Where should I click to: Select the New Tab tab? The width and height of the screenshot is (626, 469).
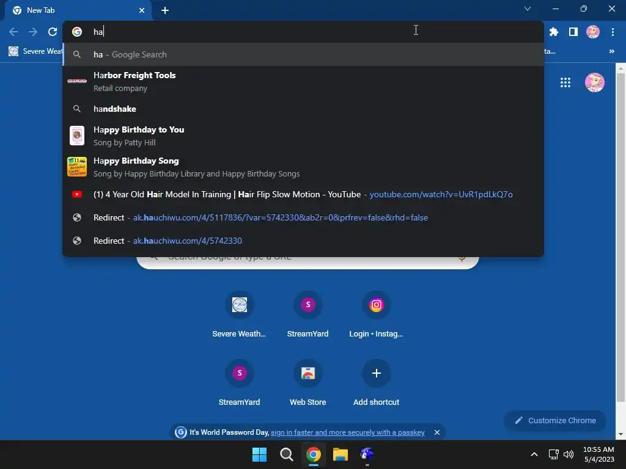pyautogui.click(x=78, y=10)
